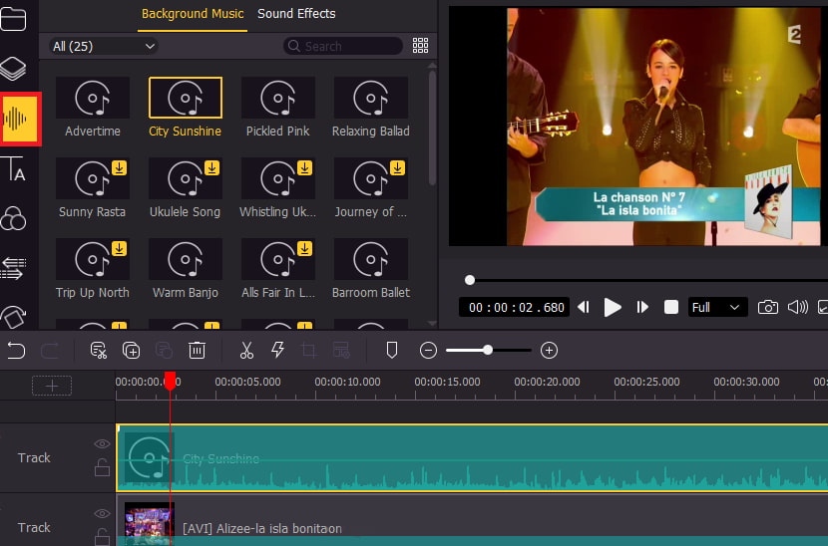Viewport: 828px width, 546px height.
Task: Switch to Background Music tab
Action: tap(193, 14)
